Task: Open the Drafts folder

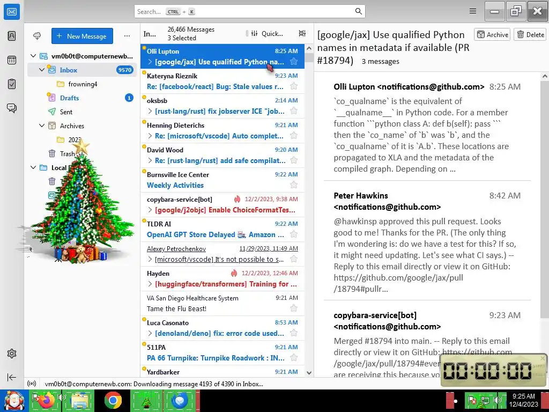Action: click(69, 98)
